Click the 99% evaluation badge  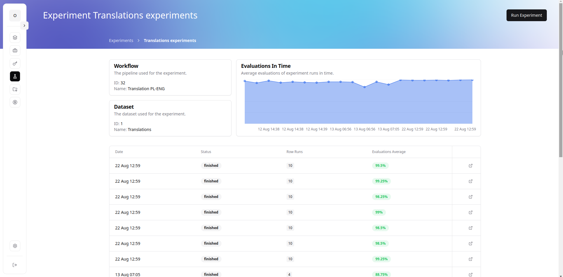[379, 212]
